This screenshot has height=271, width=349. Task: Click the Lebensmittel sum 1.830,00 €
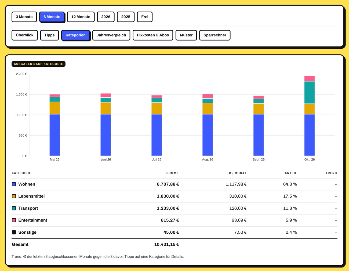(168, 196)
